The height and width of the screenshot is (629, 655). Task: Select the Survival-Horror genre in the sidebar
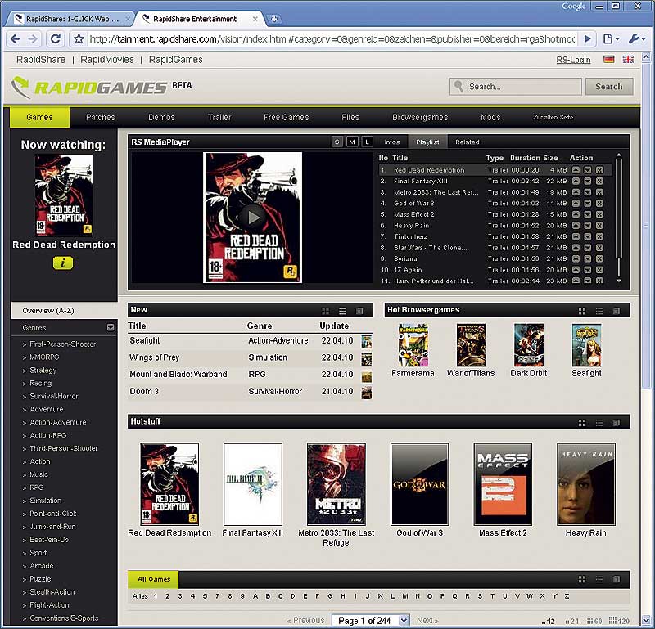click(x=54, y=396)
